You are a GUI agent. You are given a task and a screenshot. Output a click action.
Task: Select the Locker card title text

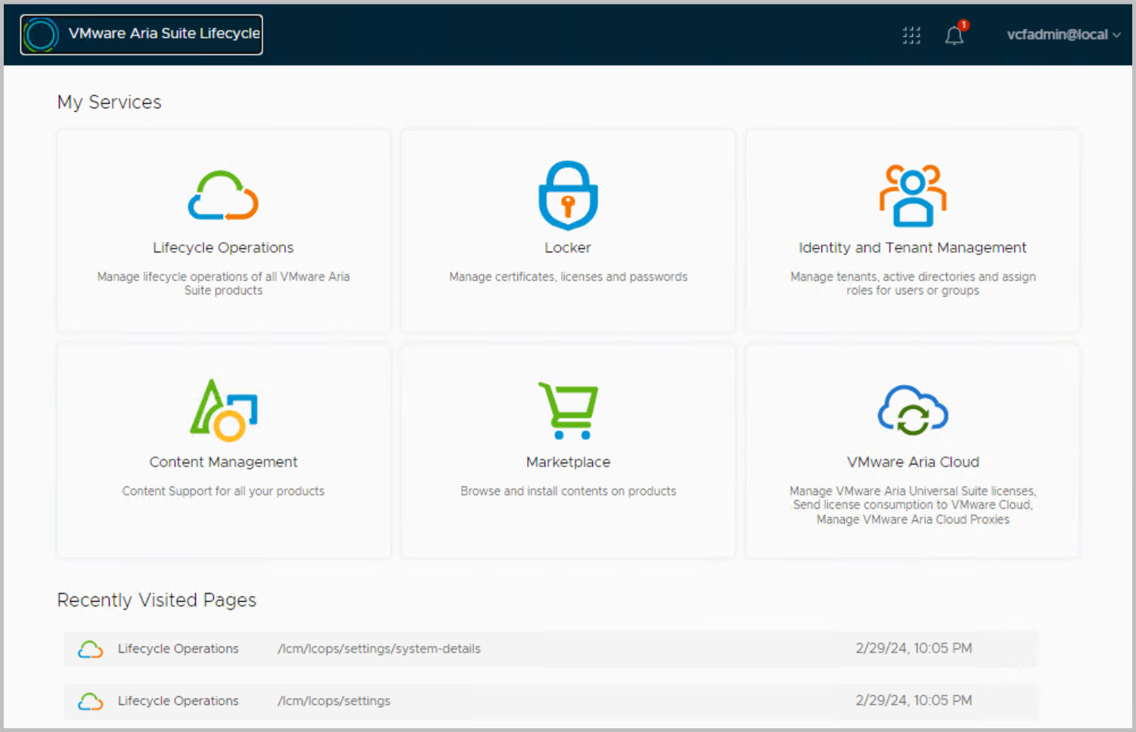point(568,247)
